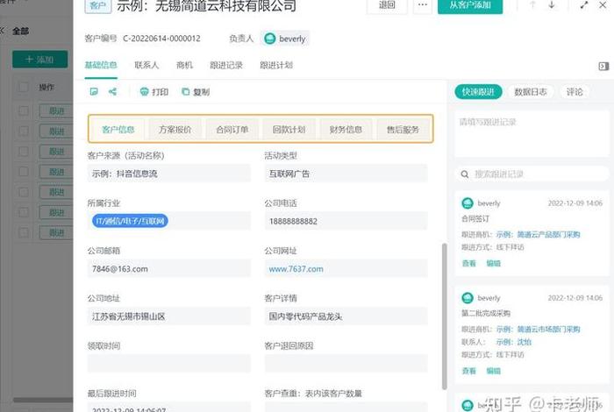Click the empty 客户退回原因 field
This screenshot has width=614, height=412.
click(x=346, y=364)
